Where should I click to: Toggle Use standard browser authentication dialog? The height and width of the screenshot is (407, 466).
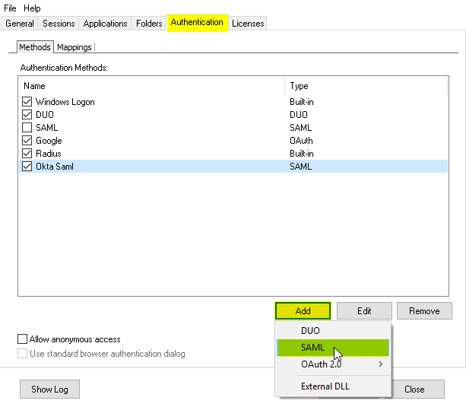click(x=23, y=354)
